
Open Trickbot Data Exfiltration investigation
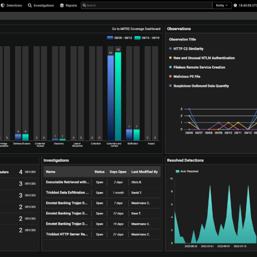point(67,193)
